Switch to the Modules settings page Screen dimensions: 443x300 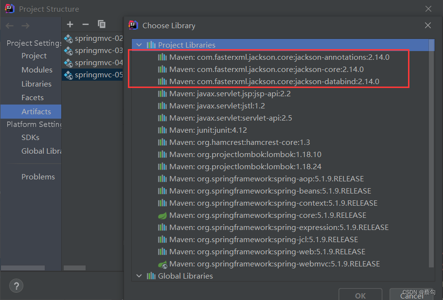click(37, 70)
